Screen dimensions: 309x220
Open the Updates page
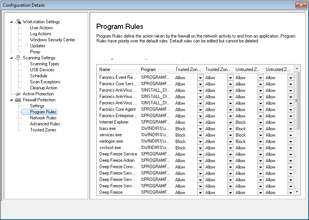[38, 46]
